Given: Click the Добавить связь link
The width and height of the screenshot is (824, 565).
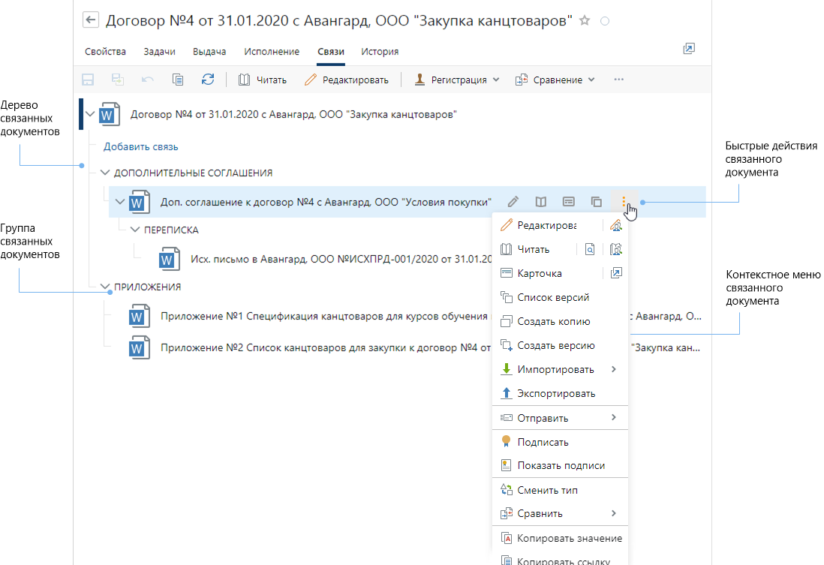Looking at the screenshot, I should [140, 147].
